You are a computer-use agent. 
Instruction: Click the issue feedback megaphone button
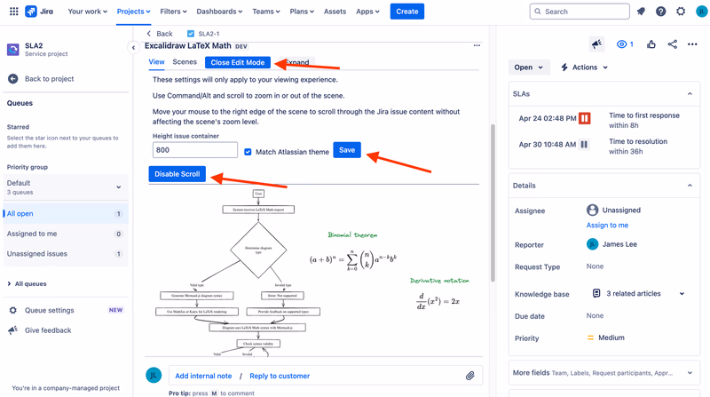tap(596, 44)
